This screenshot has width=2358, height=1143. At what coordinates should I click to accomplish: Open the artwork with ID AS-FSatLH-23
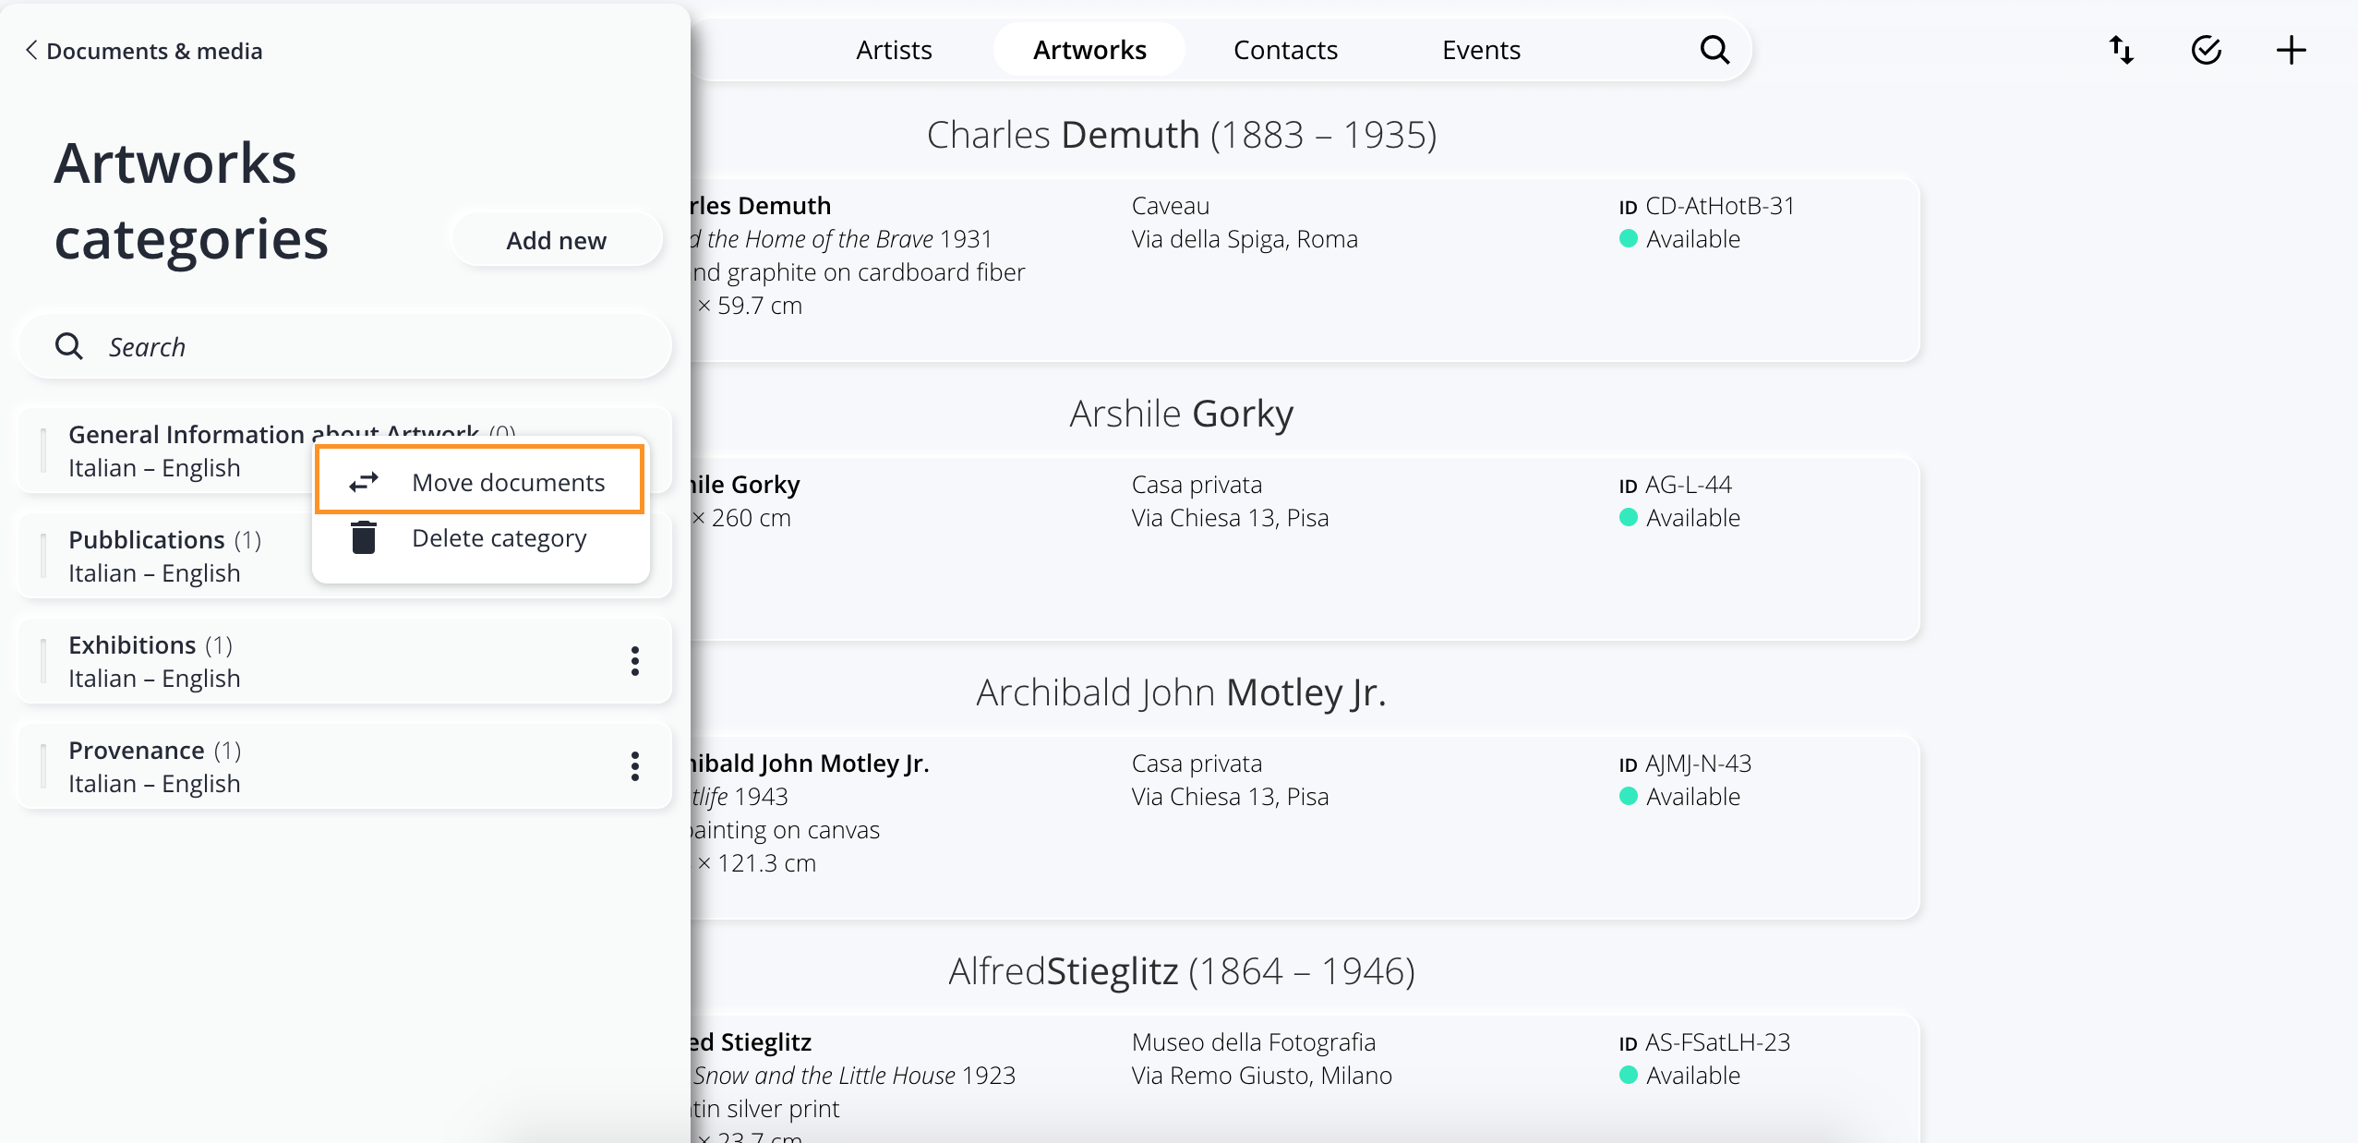(x=1305, y=1078)
